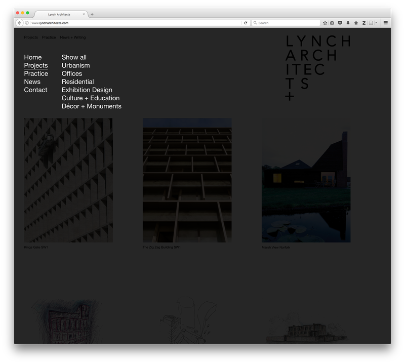Image resolution: width=405 pixels, height=364 pixels.
Task: Save page to Pocket icon
Action: 340,23
